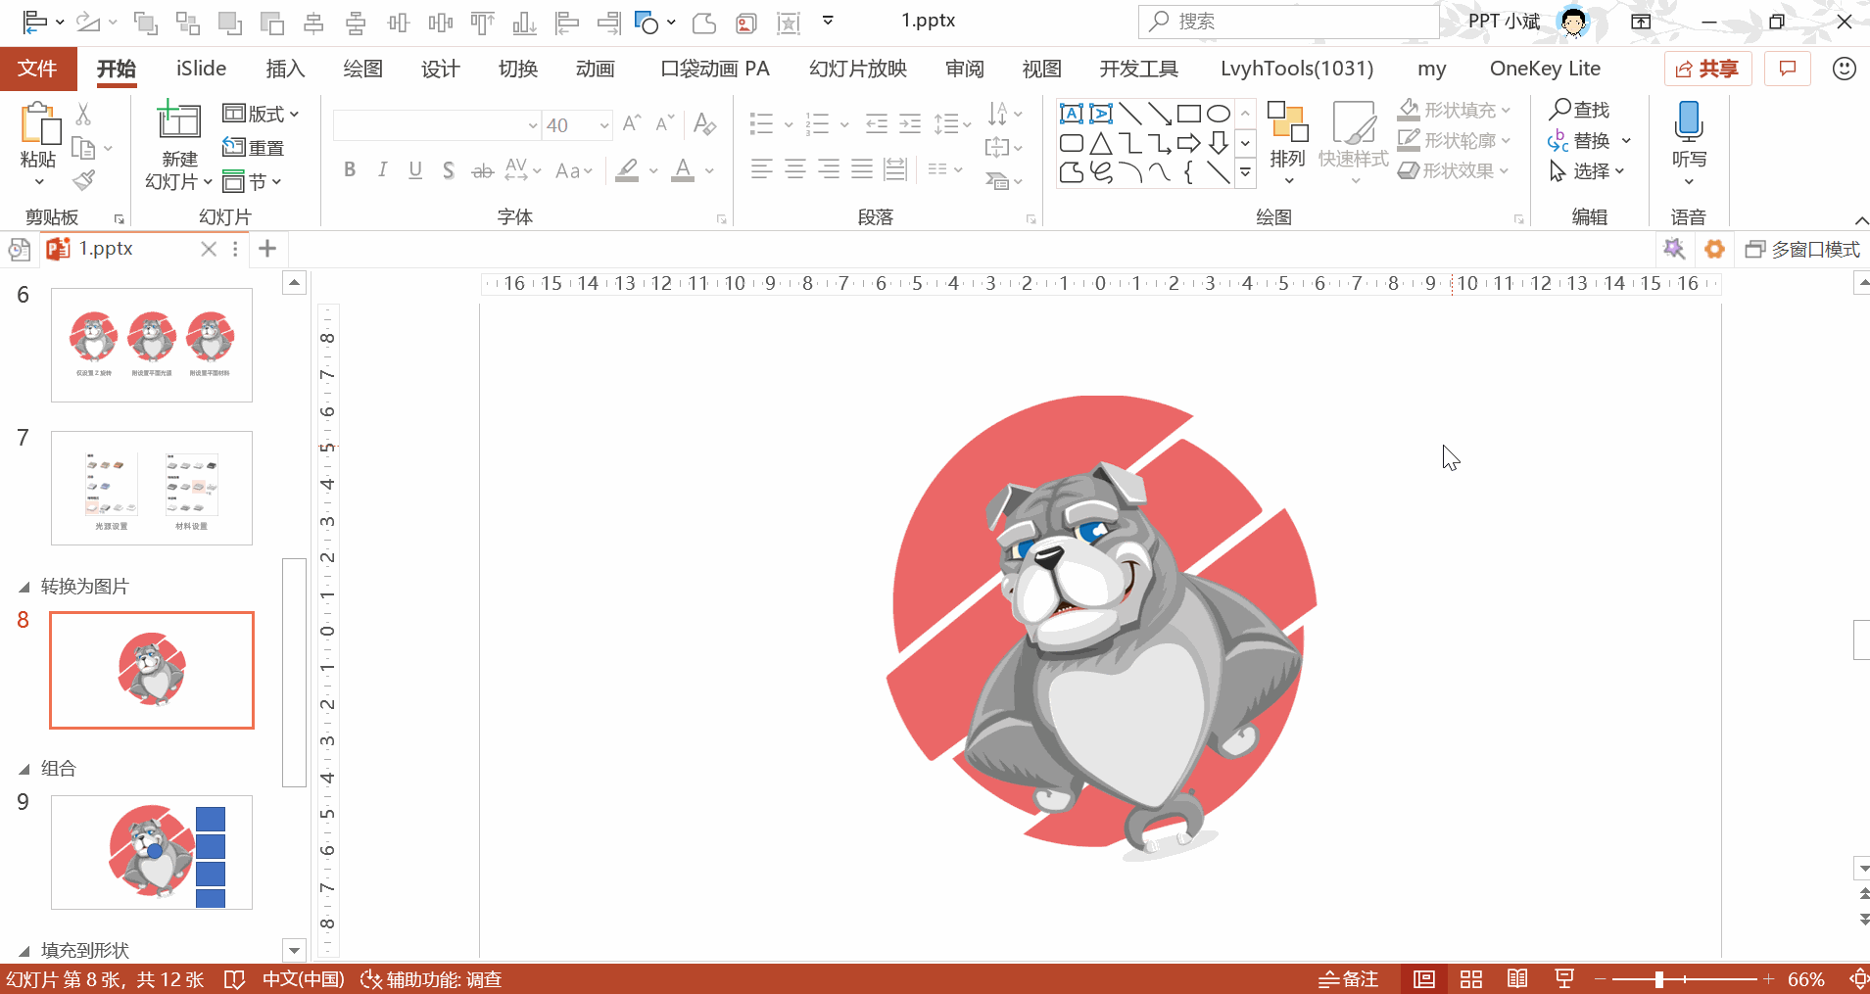Click the Clear Formatting icon

[x=704, y=124]
